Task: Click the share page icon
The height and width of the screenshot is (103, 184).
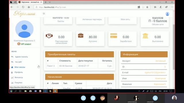Action: click(x=166, y=7)
